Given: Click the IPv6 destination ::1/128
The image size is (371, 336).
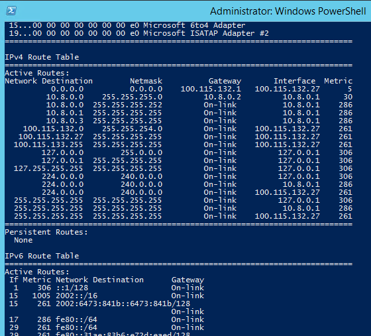Looking at the screenshot, I should pyautogui.click(x=72, y=288).
